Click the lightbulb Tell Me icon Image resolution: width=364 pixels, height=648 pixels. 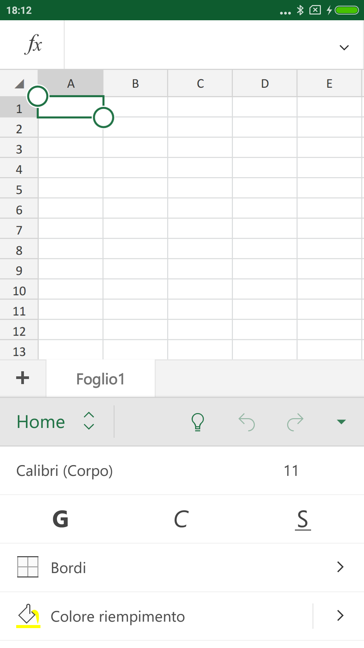click(198, 422)
